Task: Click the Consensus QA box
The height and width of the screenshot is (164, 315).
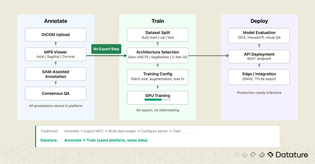Action: [55, 93]
